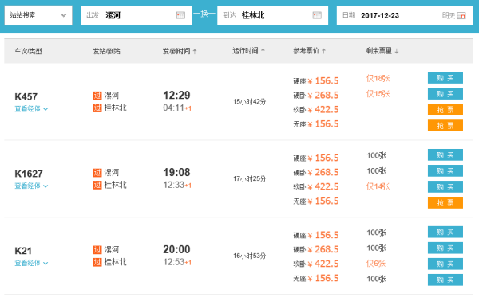Click K1627 arrival time 12:33+1
This screenshot has height=301, width=479.
point(177,185)
